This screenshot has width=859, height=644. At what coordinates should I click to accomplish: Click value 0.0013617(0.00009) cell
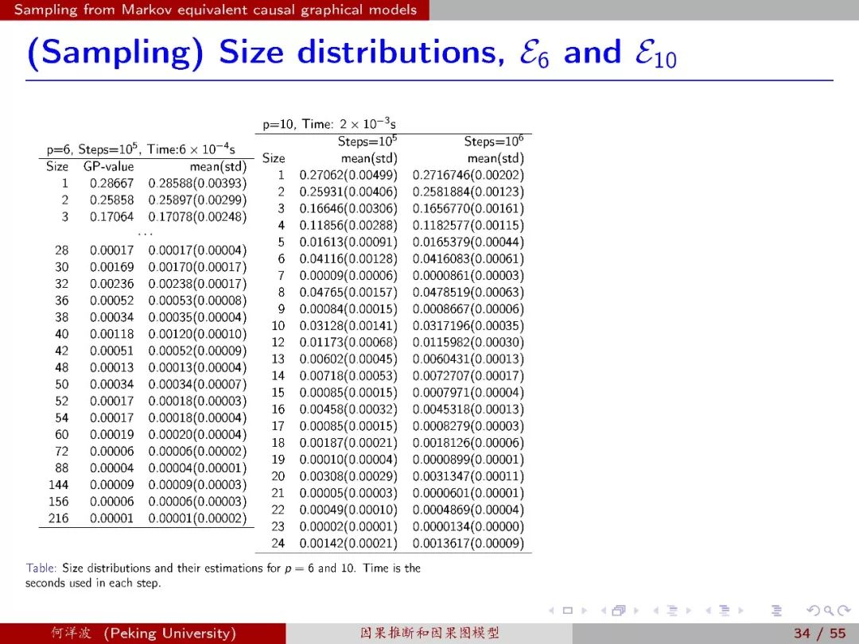coord(468,543)
